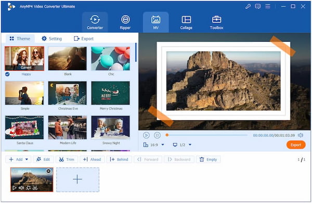Click the plus placeholder to add clip
Screen dimensions: 312x203
(x=77, y=180)
